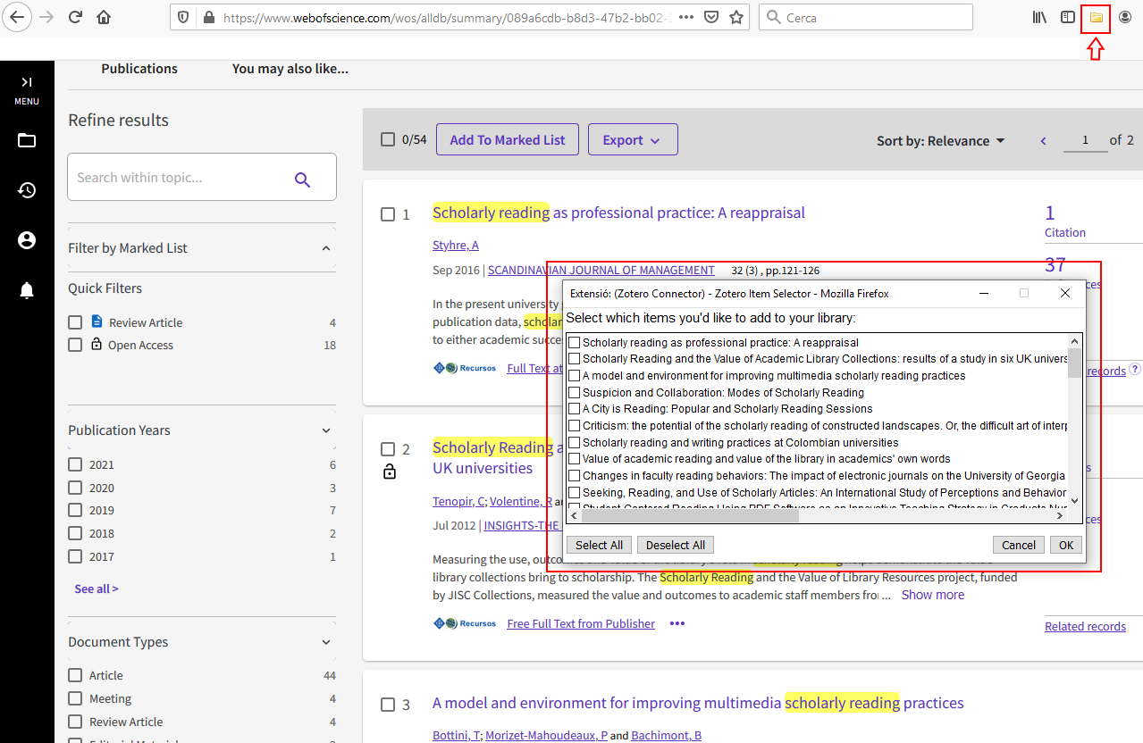Click the browser back arrow

tap(18, 17)
